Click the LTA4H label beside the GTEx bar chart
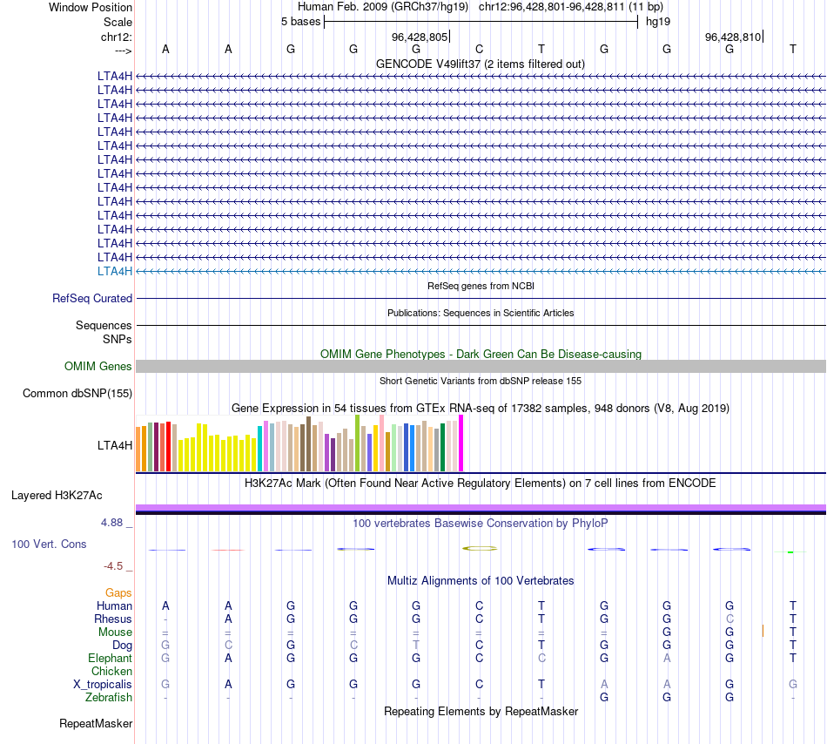This screenshot has height=744, width=827. (114, 445)
